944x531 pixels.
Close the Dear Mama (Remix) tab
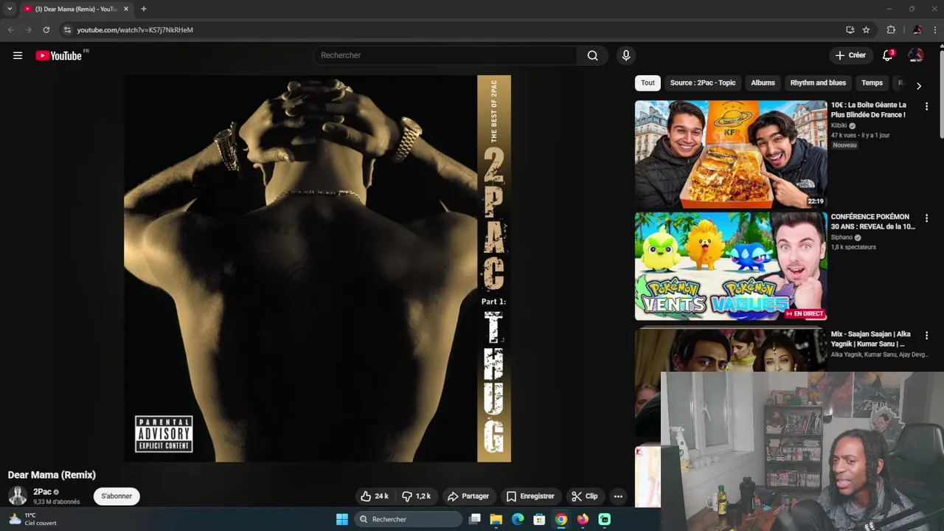pyautogui.click(x=126, y=9)
